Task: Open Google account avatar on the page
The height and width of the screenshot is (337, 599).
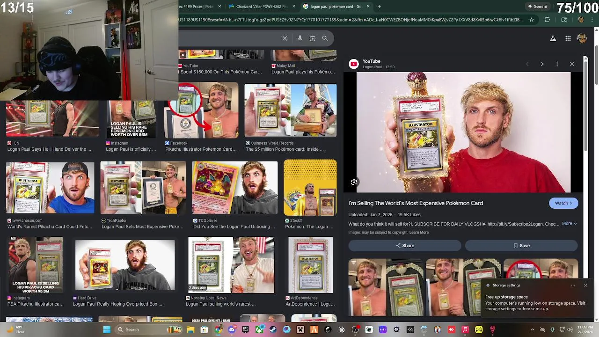Action: [582, 38]
